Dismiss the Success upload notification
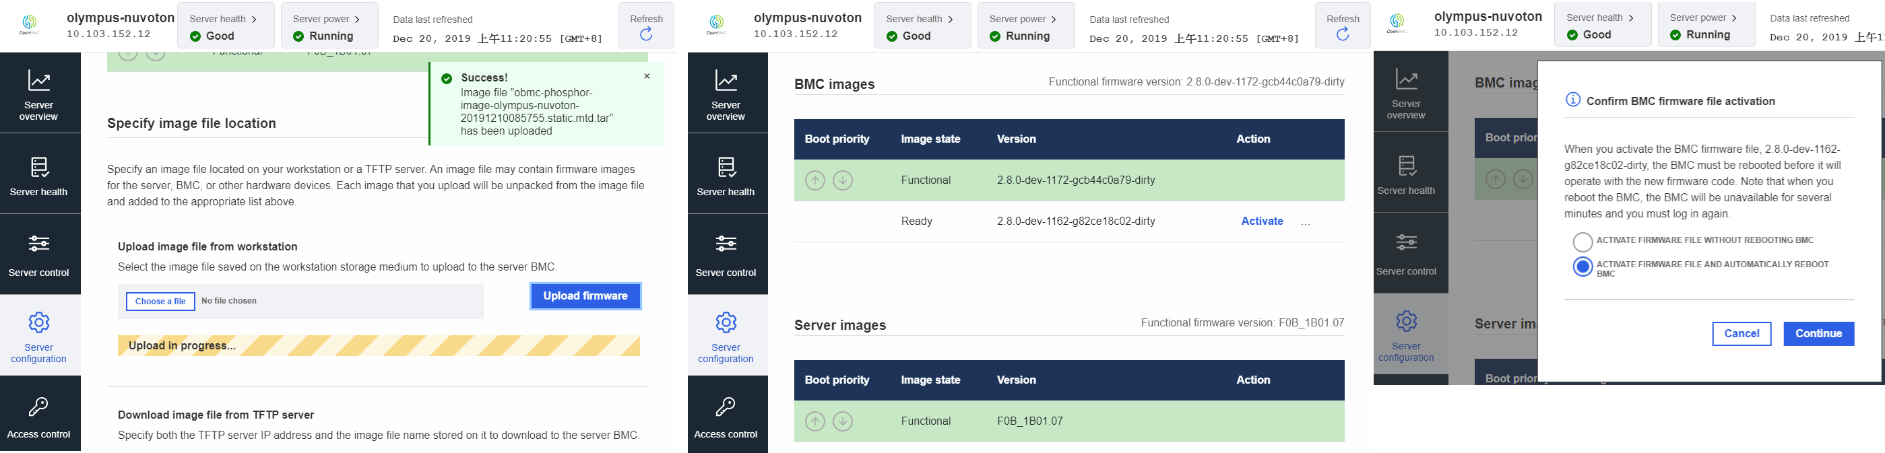 click(647, 76)
